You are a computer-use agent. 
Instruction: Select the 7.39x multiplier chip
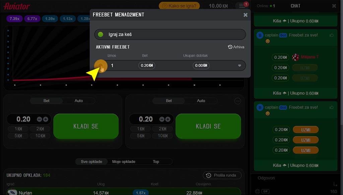click(14, 19)
